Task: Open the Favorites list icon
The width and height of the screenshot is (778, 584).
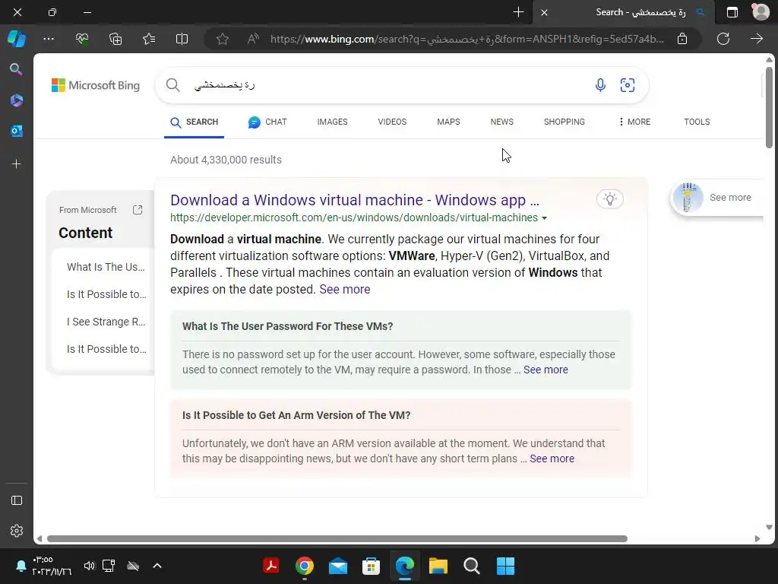Action: click(149, 39)
